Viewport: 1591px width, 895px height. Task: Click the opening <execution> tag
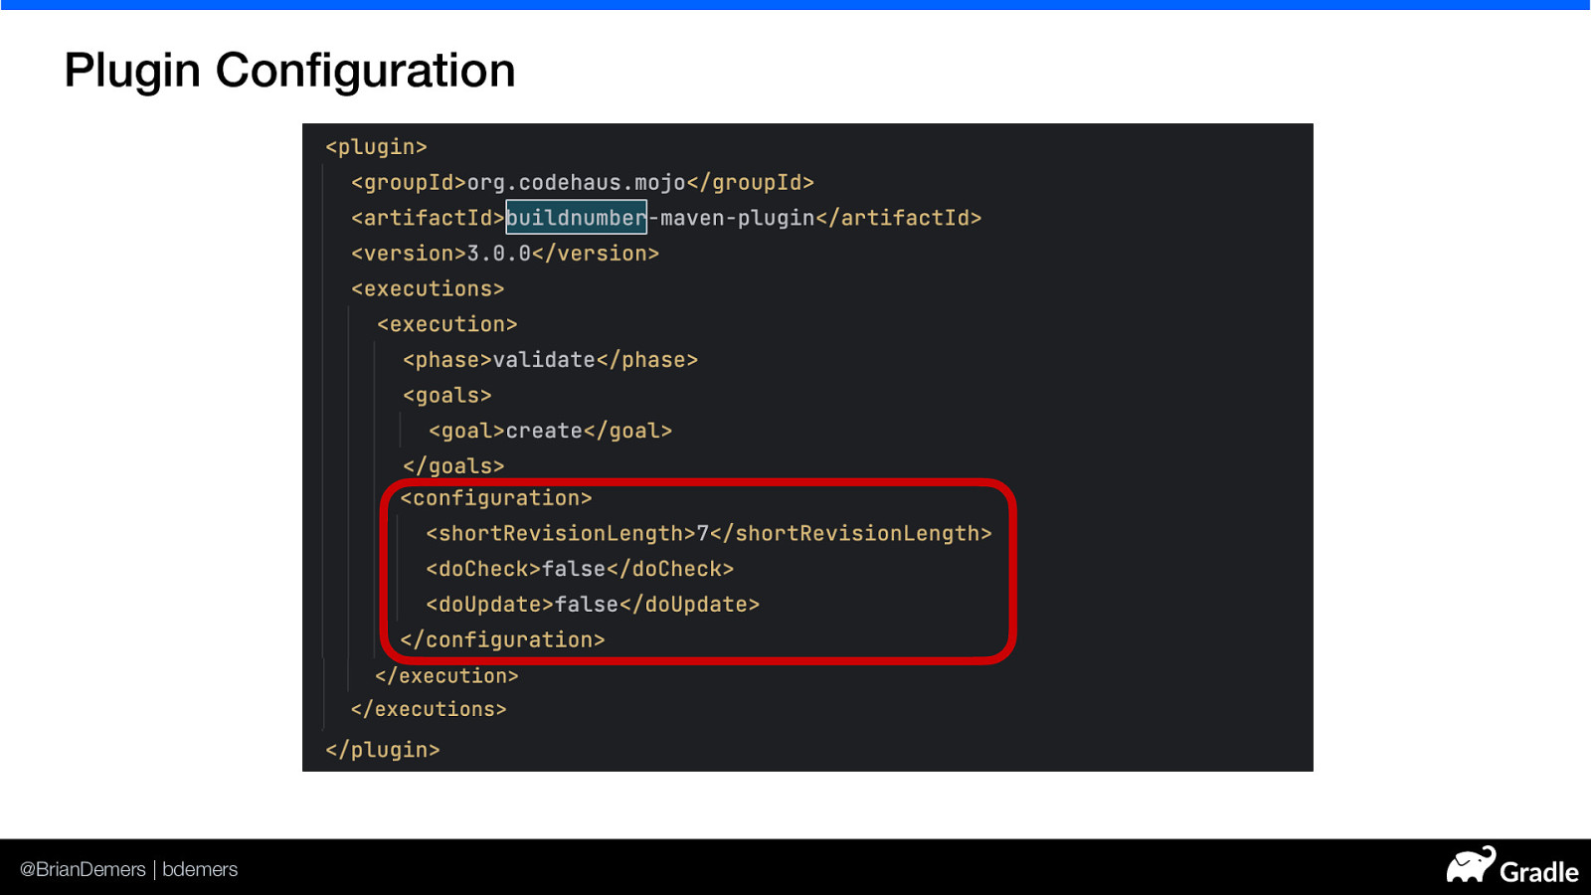click(x=447, y=325)
